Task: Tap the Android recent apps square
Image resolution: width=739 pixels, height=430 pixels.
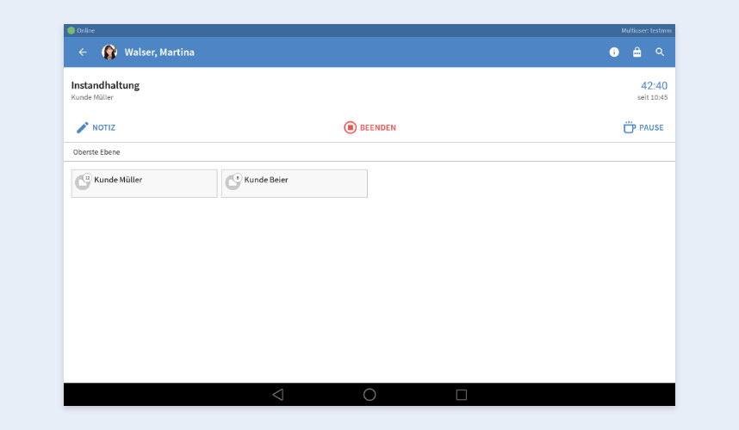Action: [x=462, y=395]
